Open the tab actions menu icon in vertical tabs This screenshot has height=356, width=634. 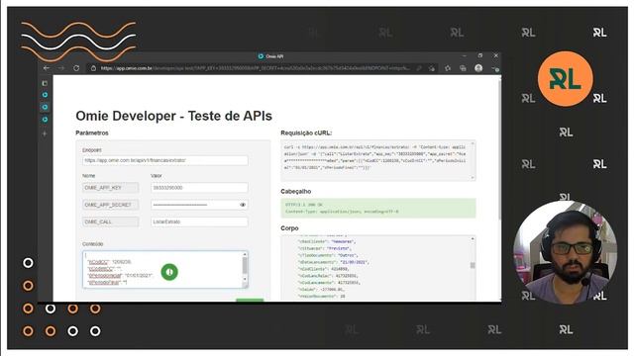45,83
